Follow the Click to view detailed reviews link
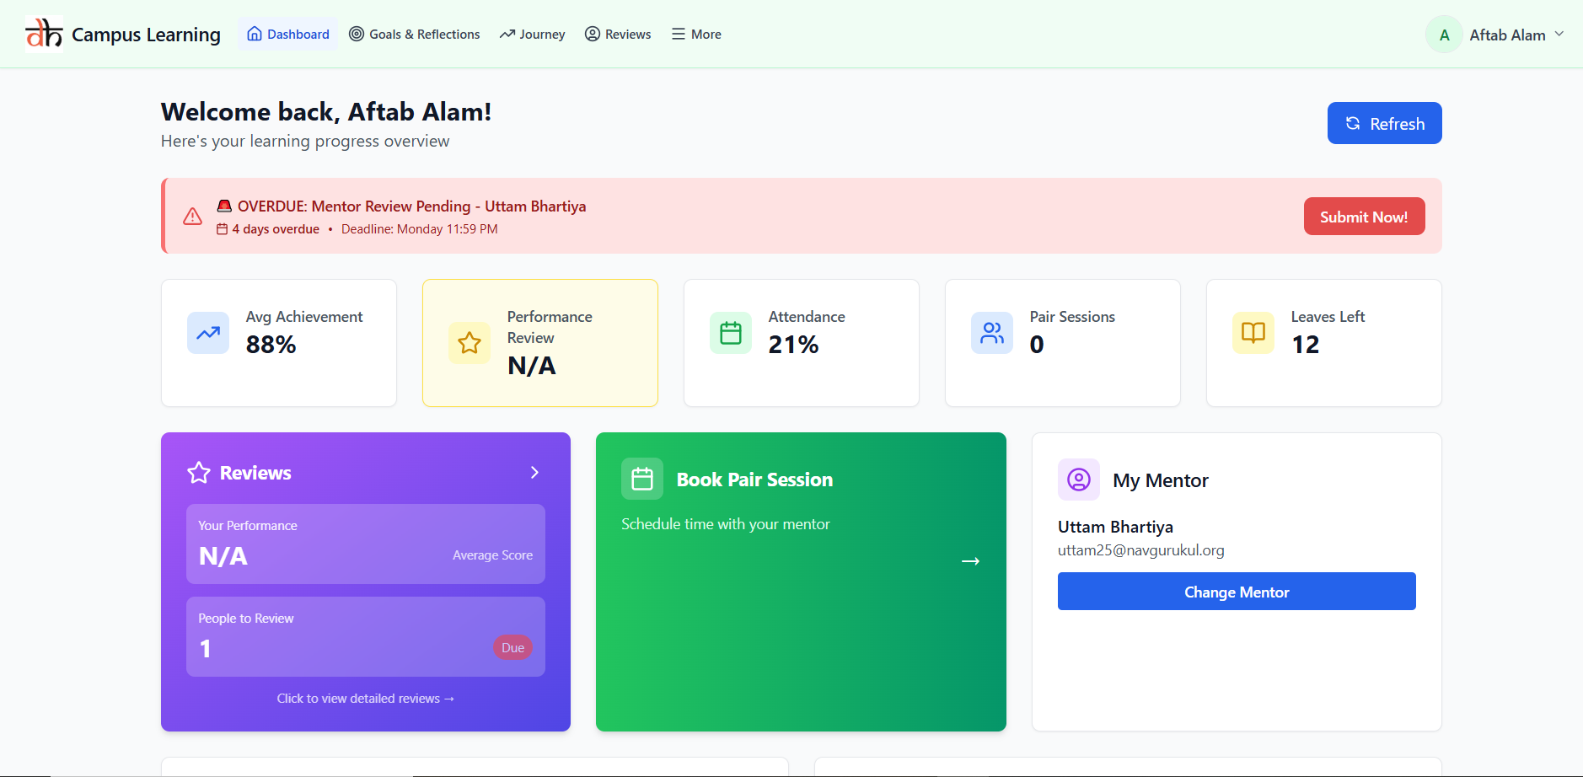 pos(366,699)
